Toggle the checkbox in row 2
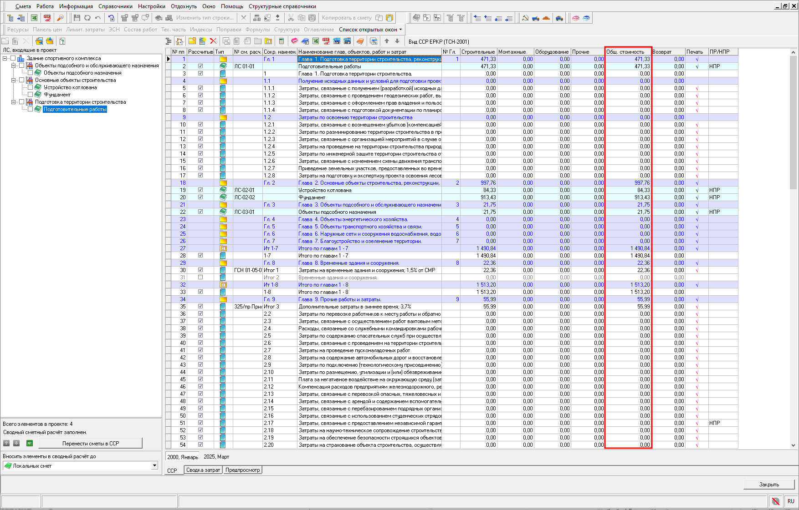 200,66
